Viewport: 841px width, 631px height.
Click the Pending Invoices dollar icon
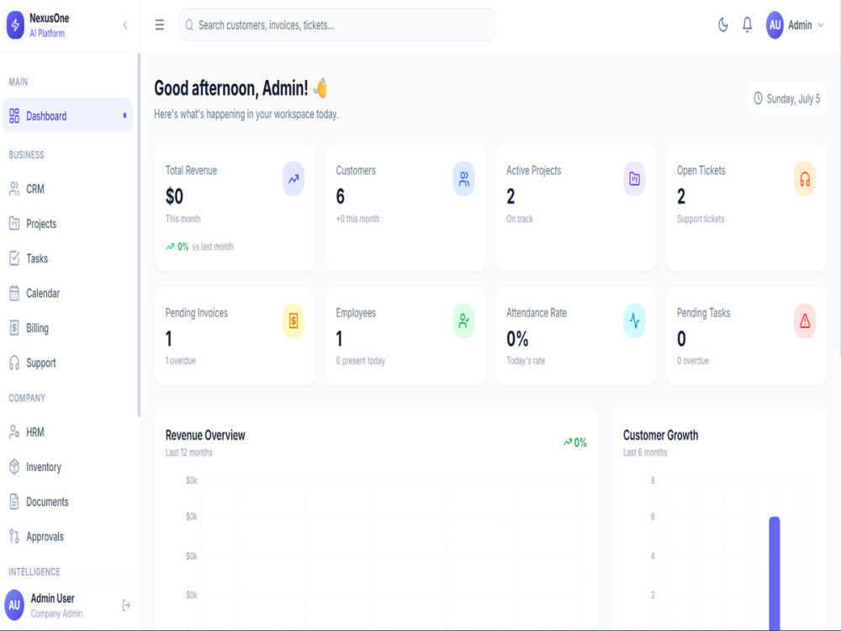(x=294, y=321)
